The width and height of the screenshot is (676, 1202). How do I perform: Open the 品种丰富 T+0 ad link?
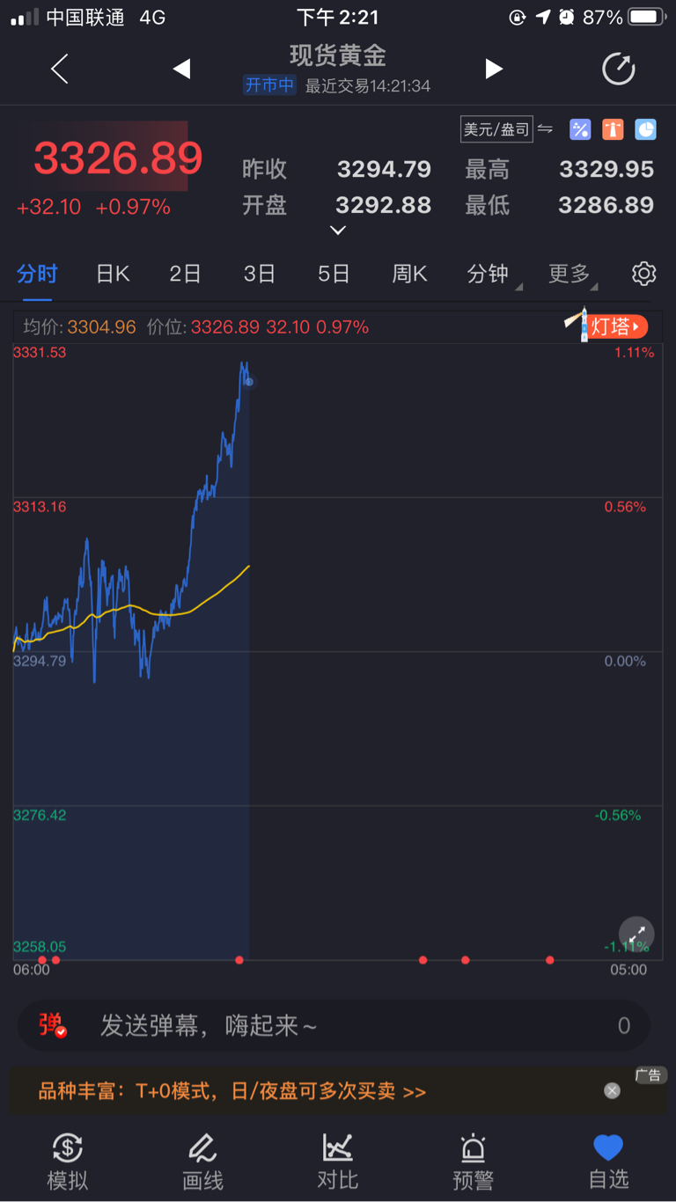coord(232,1092)
